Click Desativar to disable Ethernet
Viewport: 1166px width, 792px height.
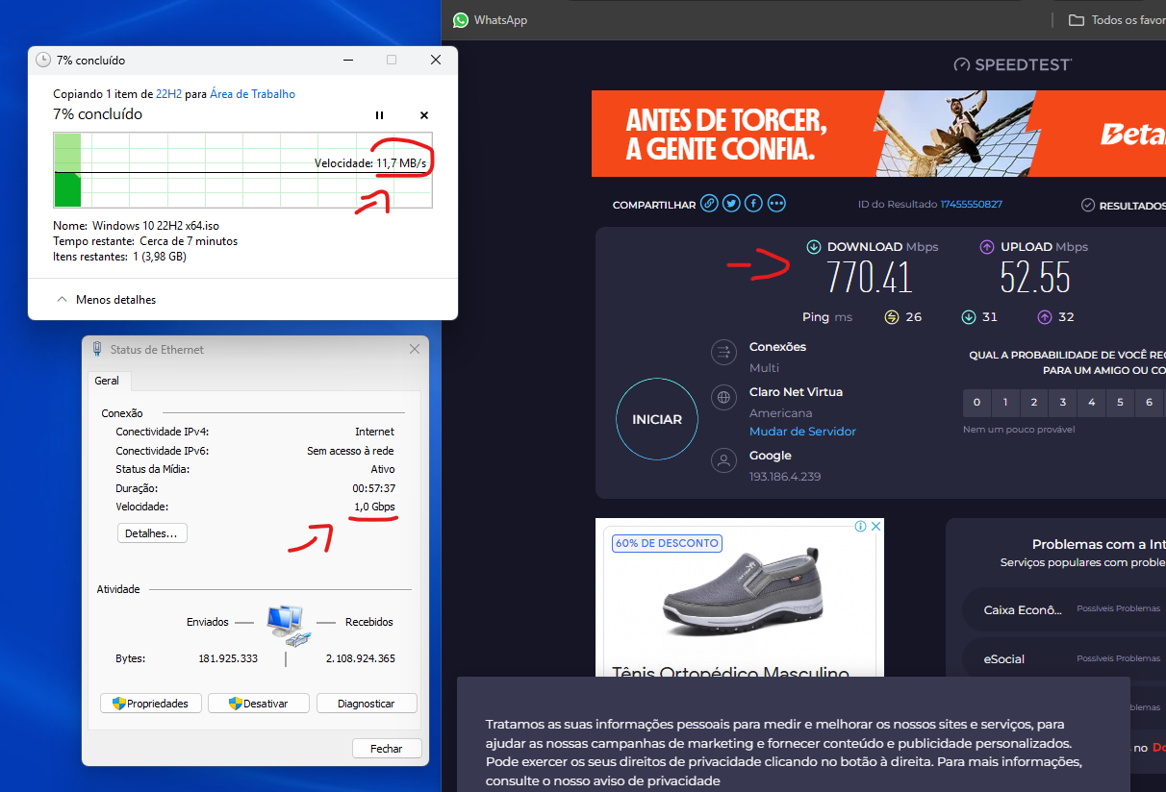(x=259, y=704)
